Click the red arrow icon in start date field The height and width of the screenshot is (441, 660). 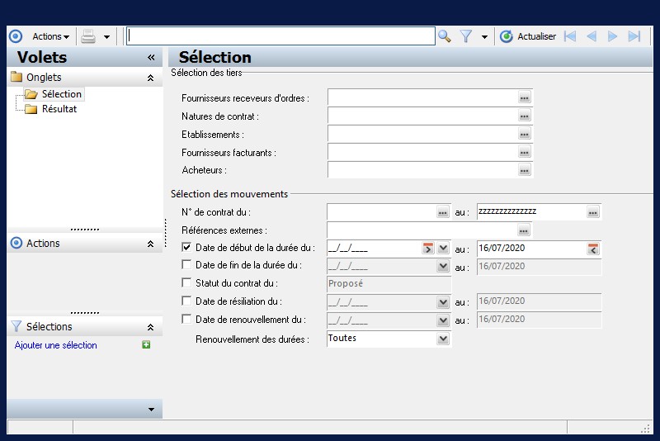[x=427, y=248]
